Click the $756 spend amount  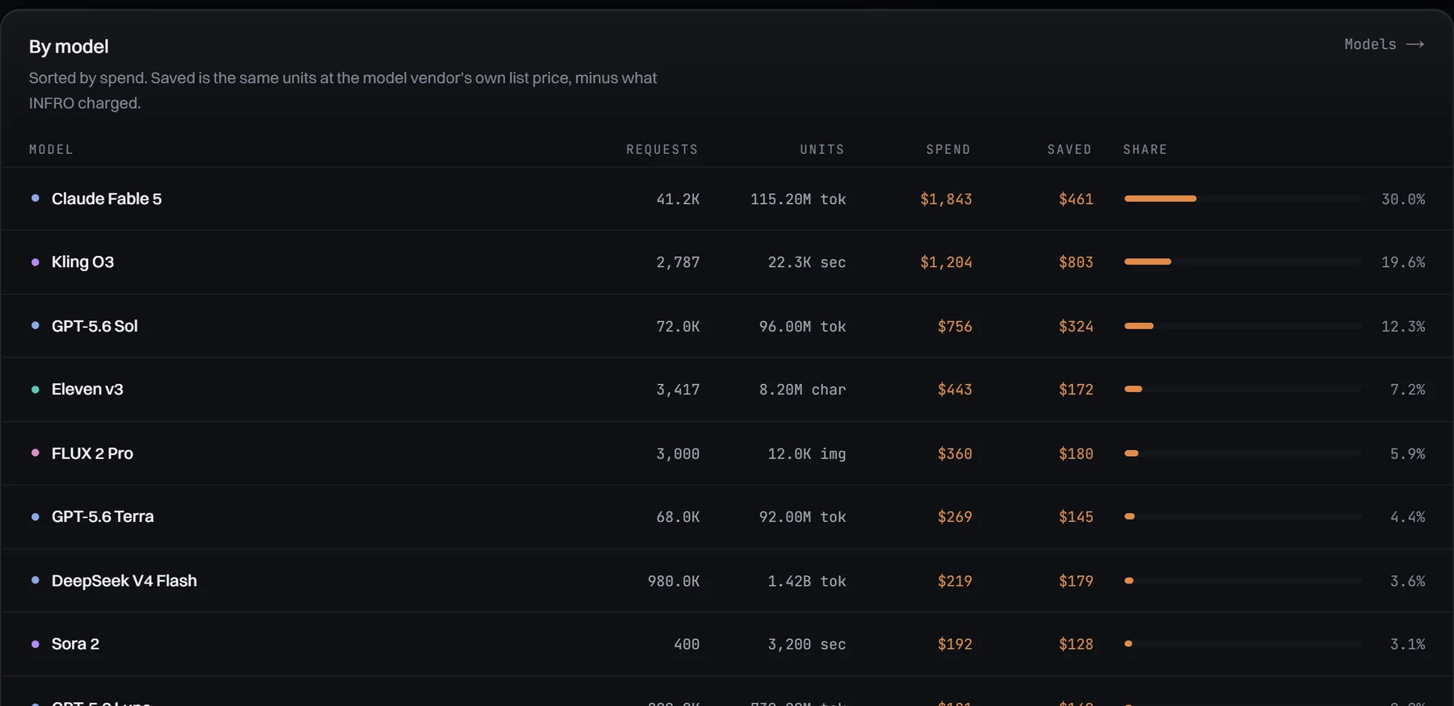955,327
